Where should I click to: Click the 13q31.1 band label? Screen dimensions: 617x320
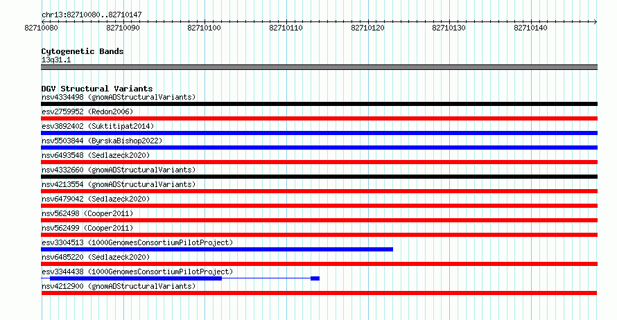click(56, 60)
